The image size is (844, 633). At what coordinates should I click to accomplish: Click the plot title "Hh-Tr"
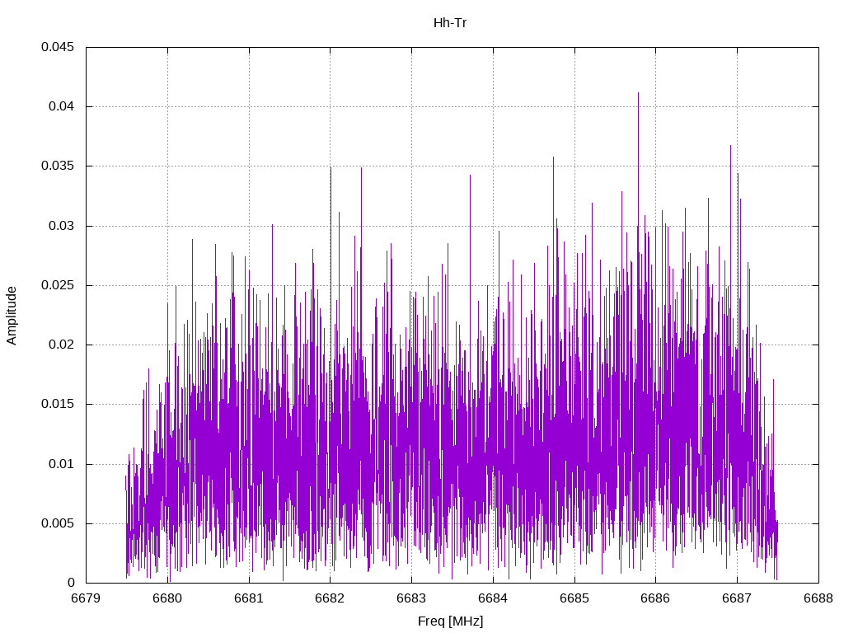pyautogui.click(x=450, y=23)
